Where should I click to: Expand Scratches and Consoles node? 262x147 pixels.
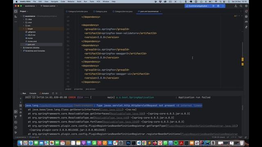[21, 51]
